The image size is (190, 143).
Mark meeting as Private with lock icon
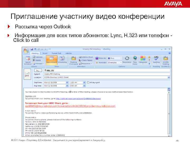(x=149, y=57)
